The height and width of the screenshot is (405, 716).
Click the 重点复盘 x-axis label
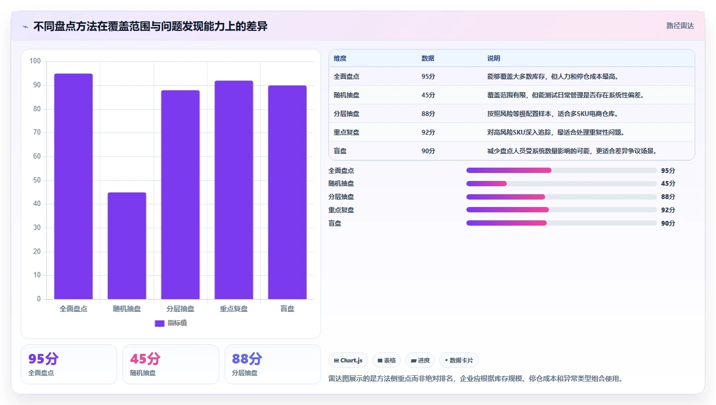[x=234, y=309]
